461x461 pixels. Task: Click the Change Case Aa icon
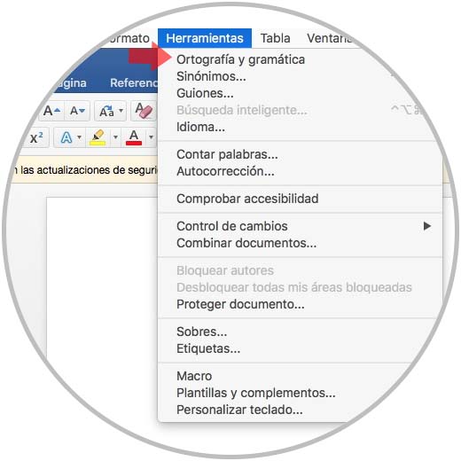point(106,111)
